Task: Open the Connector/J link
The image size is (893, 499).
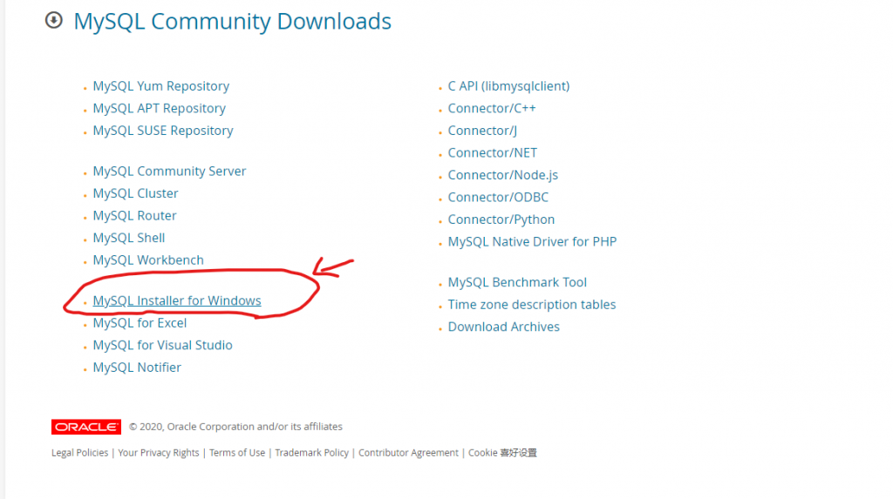Action: click(482, 131)
